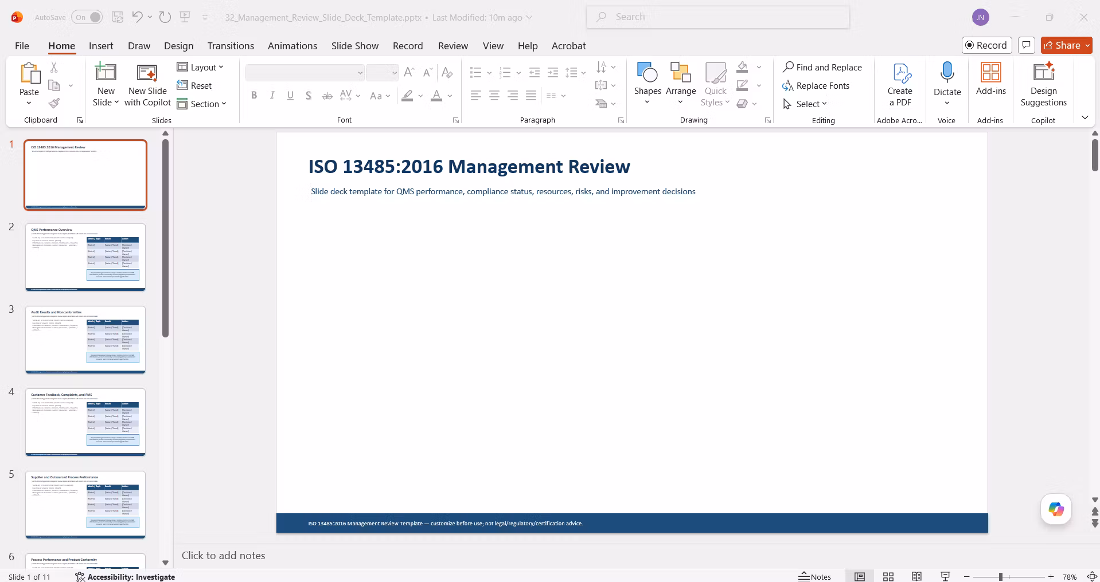The image size is (1100, 582).
Task: Create a PDF with Acrobat
Action: click(x=900, y=85)
